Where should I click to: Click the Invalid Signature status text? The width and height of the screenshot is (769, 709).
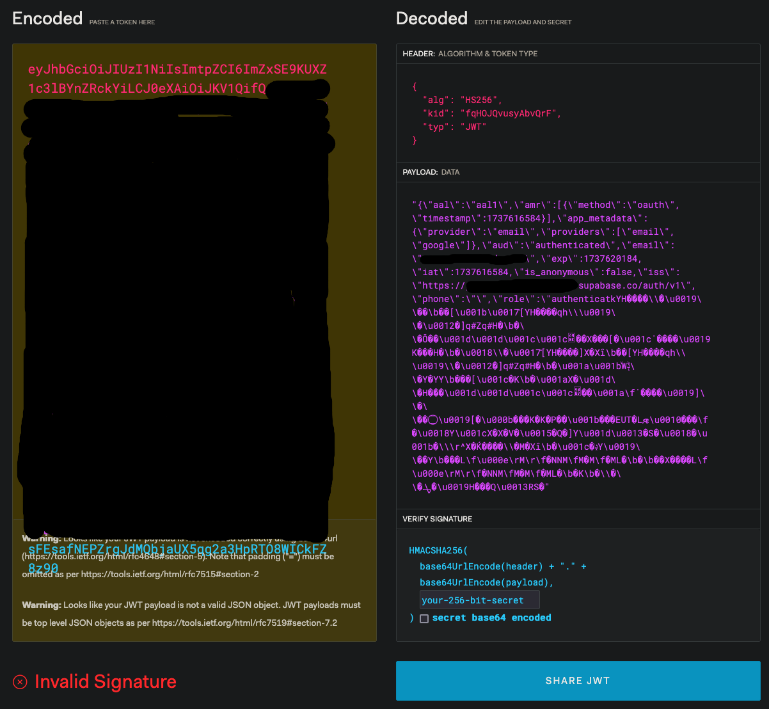tap(104, 681)
